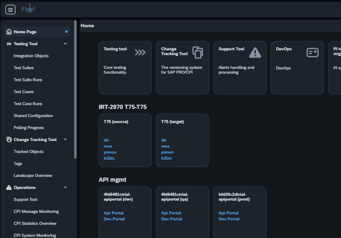
Task: Click the copy icon on Change Tracking Tool card
Action: pyautogui.click(x=197, y=52)
